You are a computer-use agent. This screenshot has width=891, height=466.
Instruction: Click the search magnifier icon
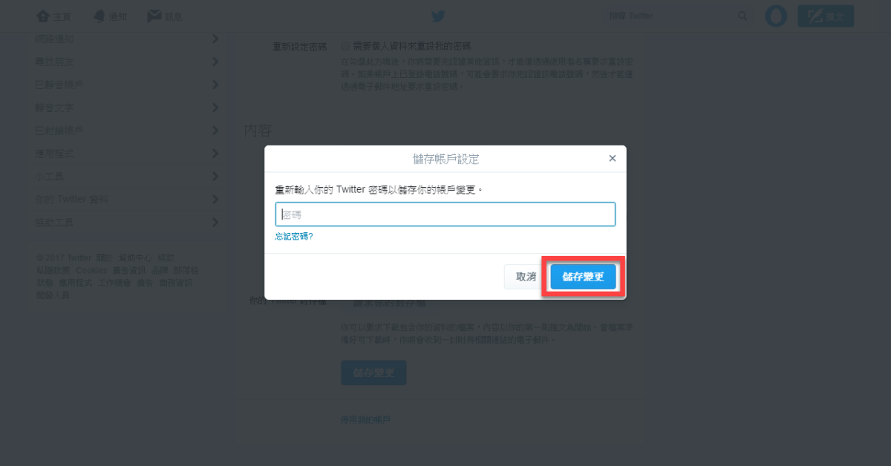point(742,16)
